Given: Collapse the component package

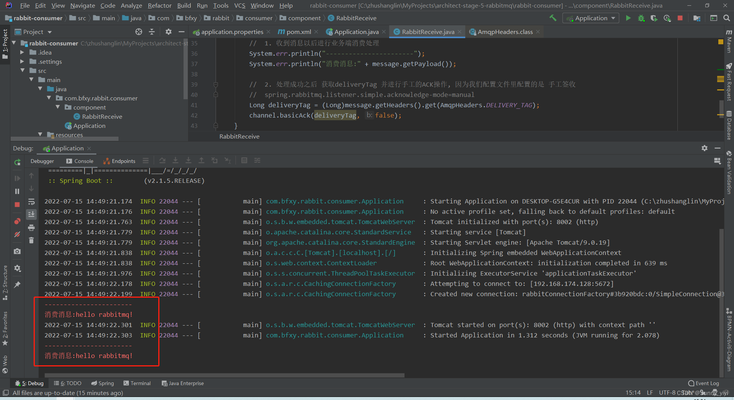Looking at the screenshot, I should point(58,107).
